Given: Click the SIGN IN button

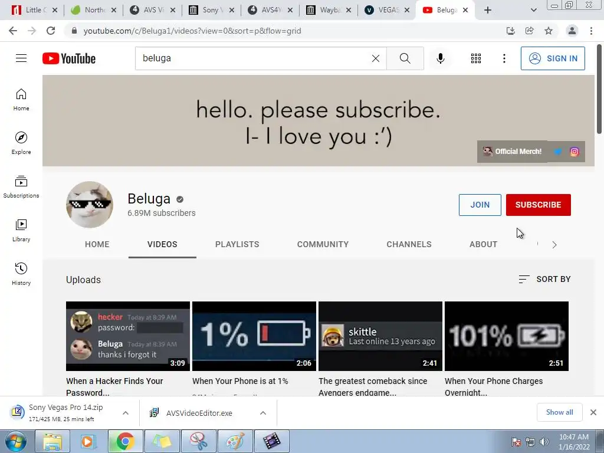Looking at the screenshot, I should [x=553, y=58].
